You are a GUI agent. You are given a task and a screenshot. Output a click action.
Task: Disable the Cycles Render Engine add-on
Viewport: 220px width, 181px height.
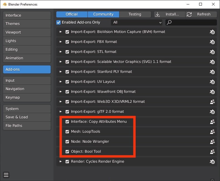pos(67,162)
